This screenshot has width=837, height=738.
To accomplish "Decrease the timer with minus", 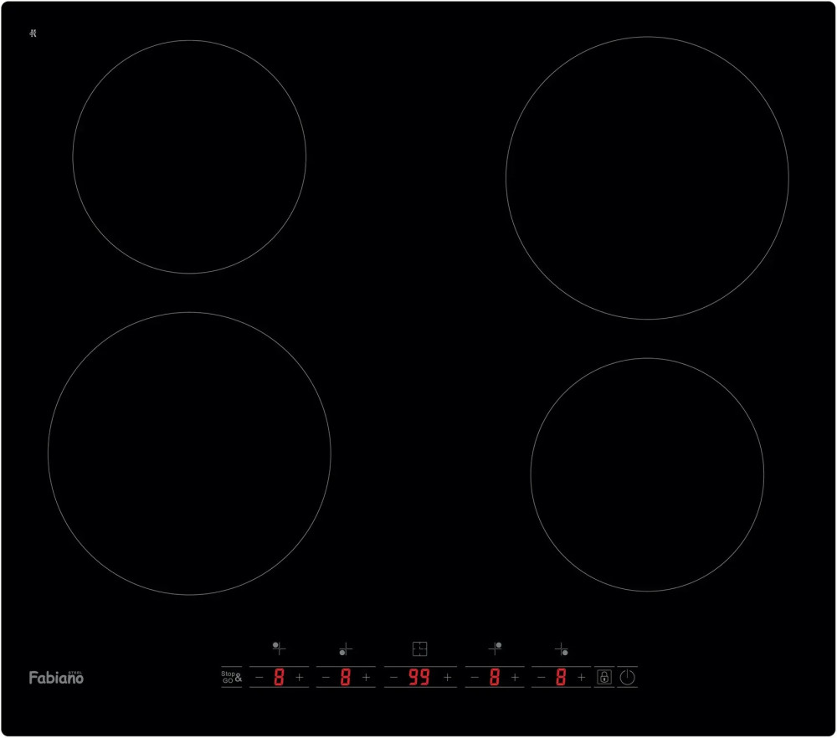I will 393,677.
